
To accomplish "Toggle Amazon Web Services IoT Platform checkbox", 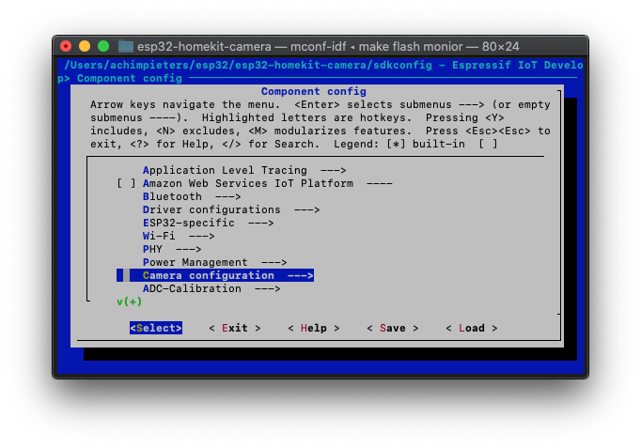I will [126, 183].
